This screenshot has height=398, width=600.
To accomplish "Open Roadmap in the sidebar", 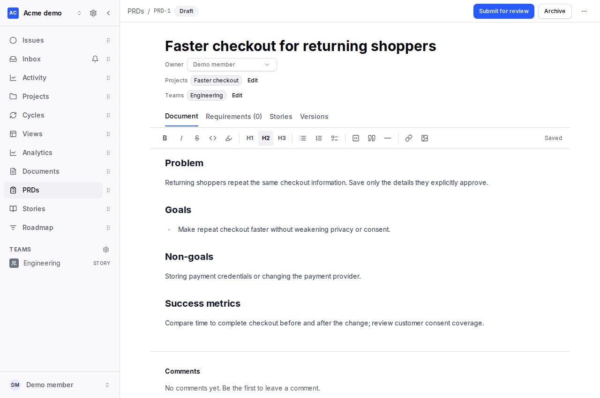I will coord(53,228).
